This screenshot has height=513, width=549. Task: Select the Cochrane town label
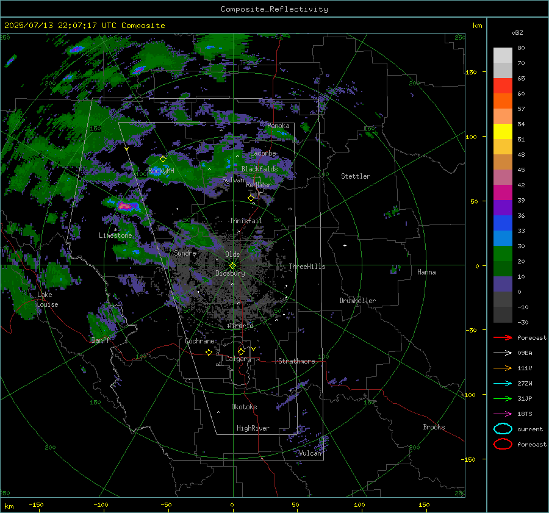point(199,341)
